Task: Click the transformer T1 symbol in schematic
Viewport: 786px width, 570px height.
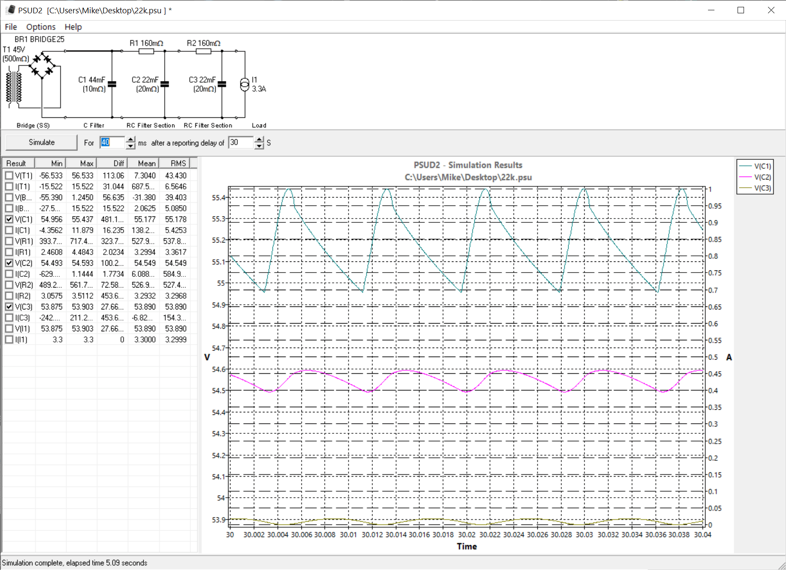Action: tap(14, 87)
